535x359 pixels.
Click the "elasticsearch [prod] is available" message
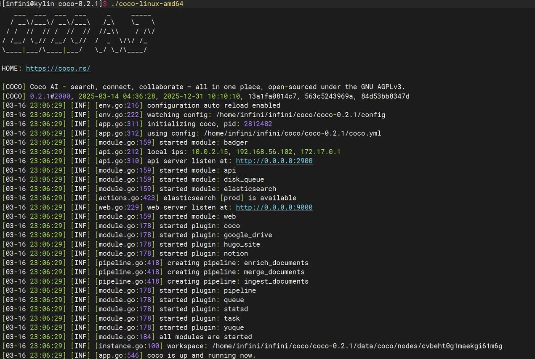coord(230,198)
